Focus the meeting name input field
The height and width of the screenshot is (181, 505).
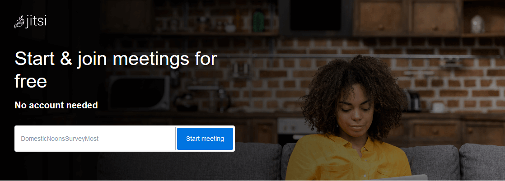(96, 139)
